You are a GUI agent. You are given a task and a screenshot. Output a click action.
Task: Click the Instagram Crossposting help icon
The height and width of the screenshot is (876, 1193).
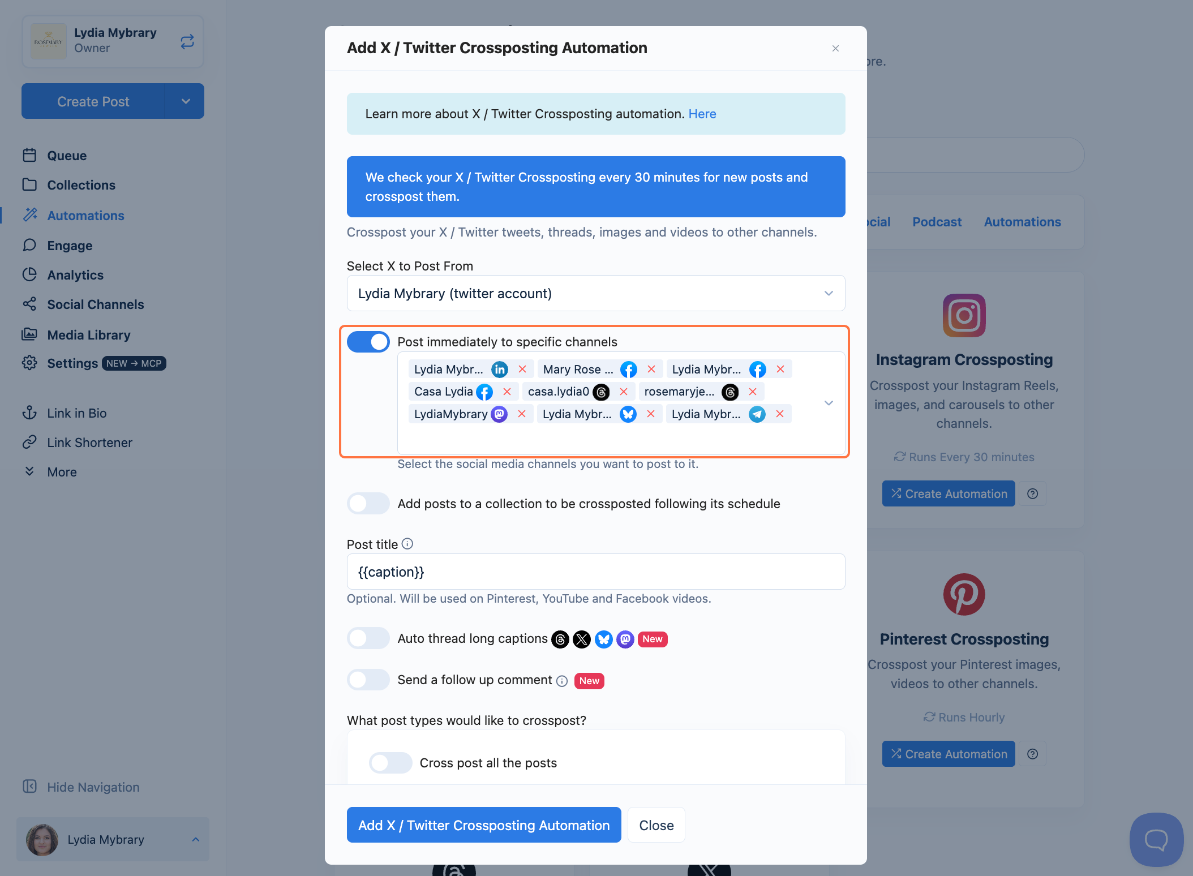(x=1033, y=494)
